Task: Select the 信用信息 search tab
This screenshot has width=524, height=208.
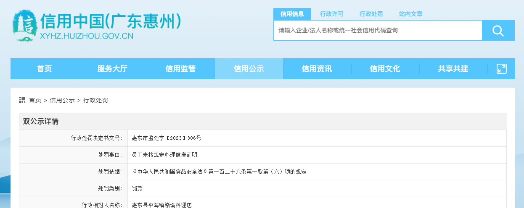Action: pyautogui.click(x=292, y=14)
